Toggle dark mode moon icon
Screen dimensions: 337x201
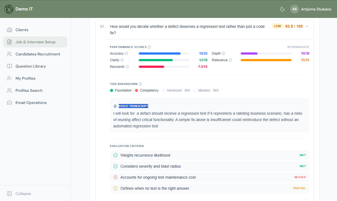coord(282,9)
